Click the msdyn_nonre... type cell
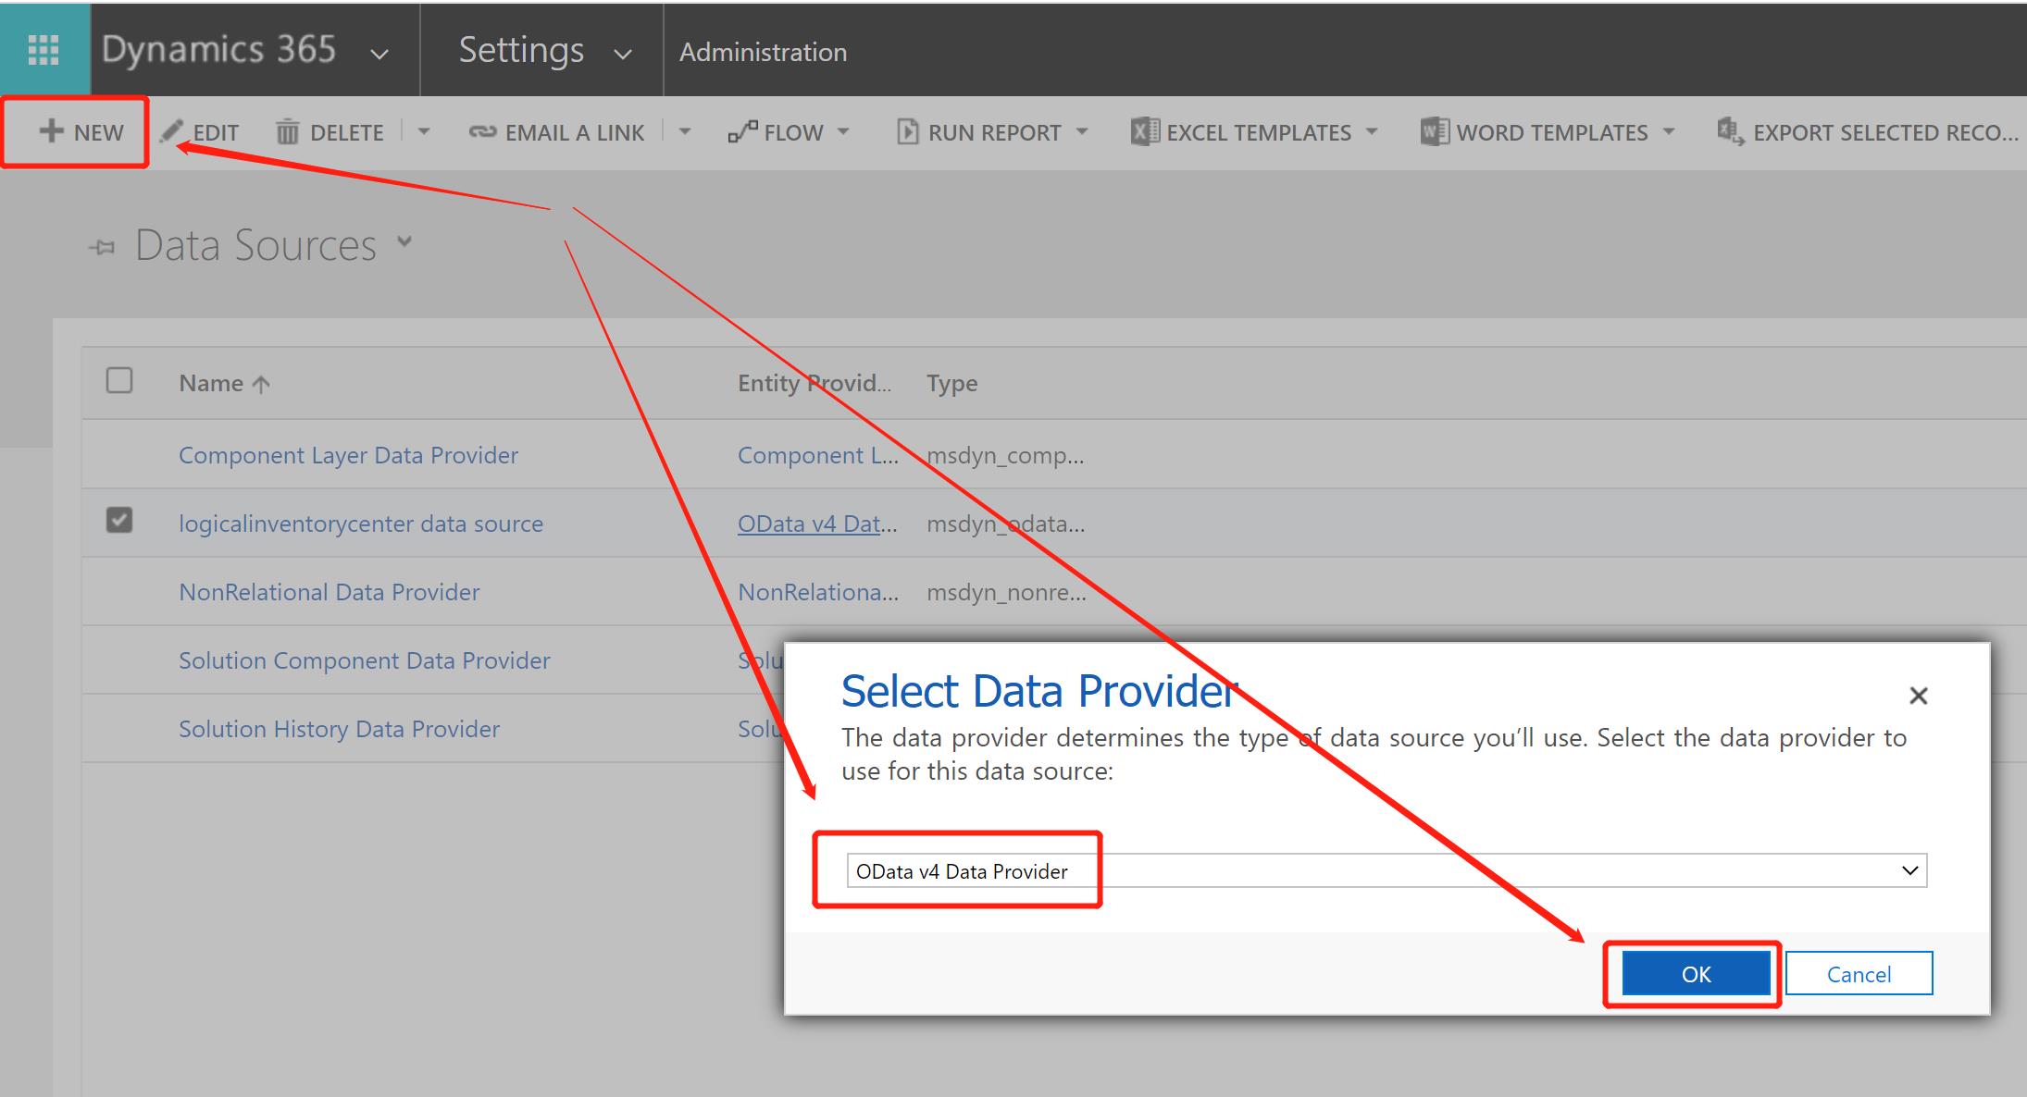 (x=1006, y=592)
